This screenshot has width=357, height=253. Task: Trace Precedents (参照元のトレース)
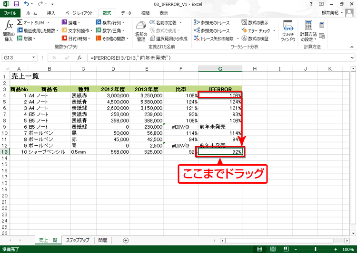coord(212,22)
